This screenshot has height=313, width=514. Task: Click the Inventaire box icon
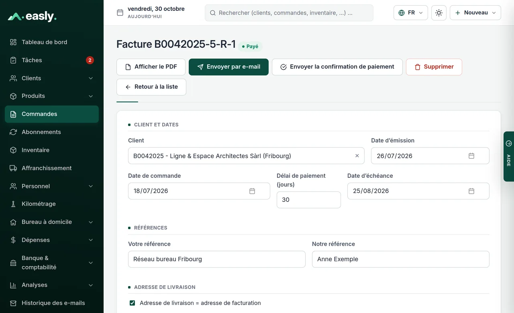click(x=13, y=150)
